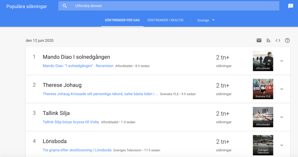Switch to Söktrender per dag tab
The width and height of the screenshot is (298, 157).
122,20
